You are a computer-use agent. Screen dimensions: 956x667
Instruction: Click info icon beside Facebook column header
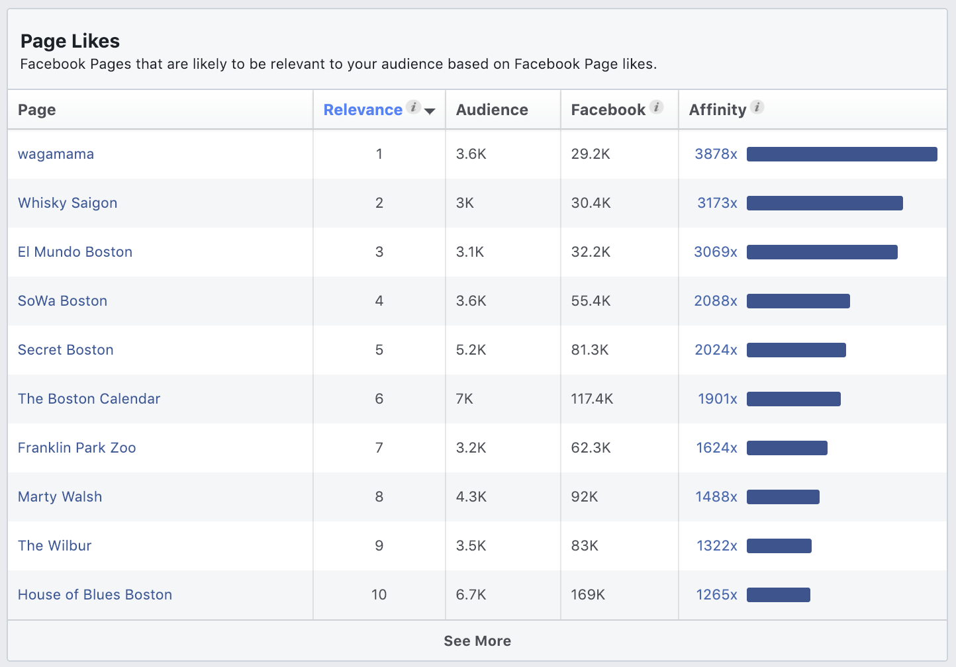656,107
